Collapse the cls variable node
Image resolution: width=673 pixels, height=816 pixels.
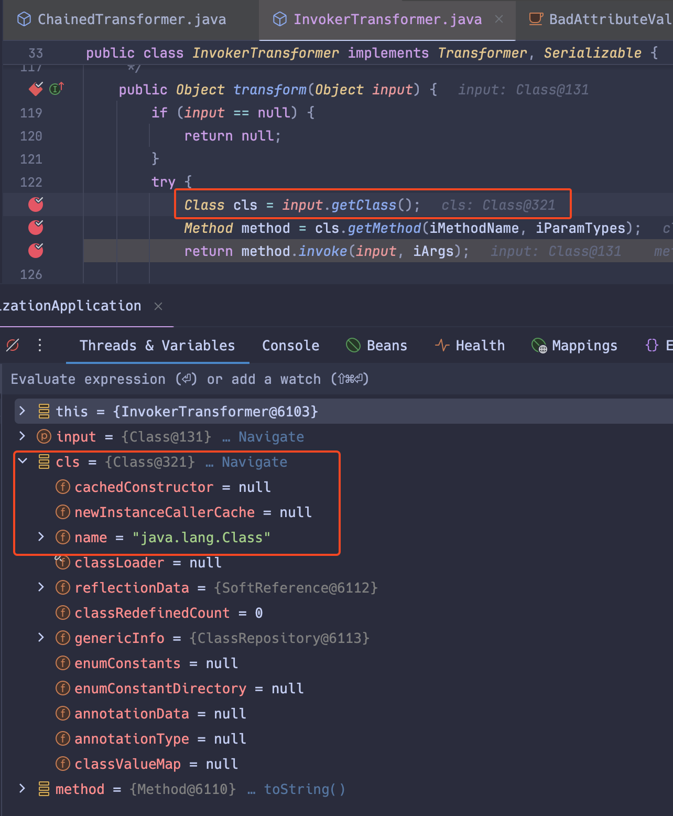tap(22, 461)
